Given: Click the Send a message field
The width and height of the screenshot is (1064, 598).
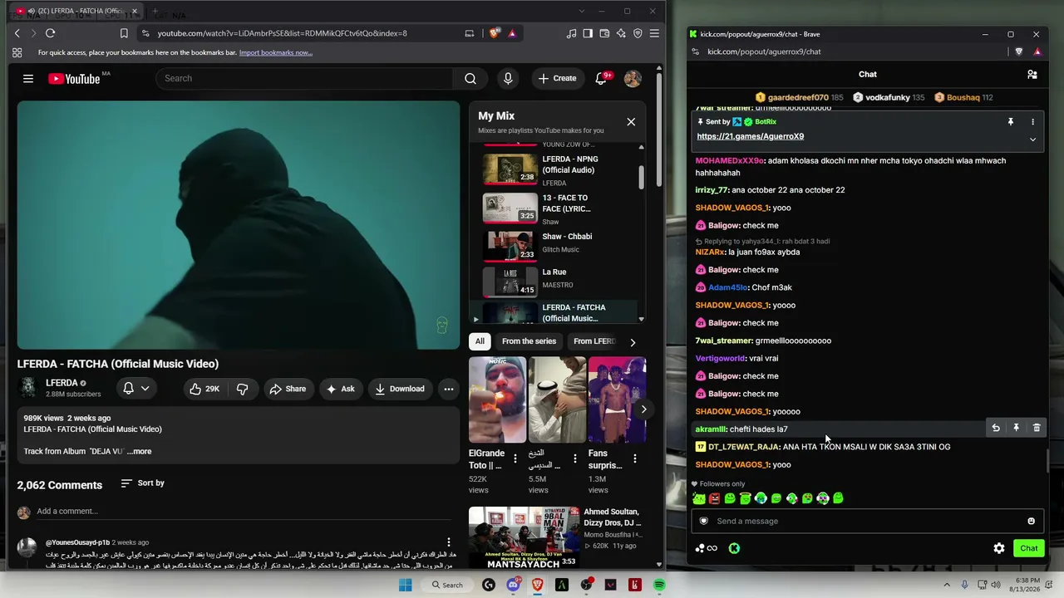Looking at the screenshot, I should pos(867,521).
